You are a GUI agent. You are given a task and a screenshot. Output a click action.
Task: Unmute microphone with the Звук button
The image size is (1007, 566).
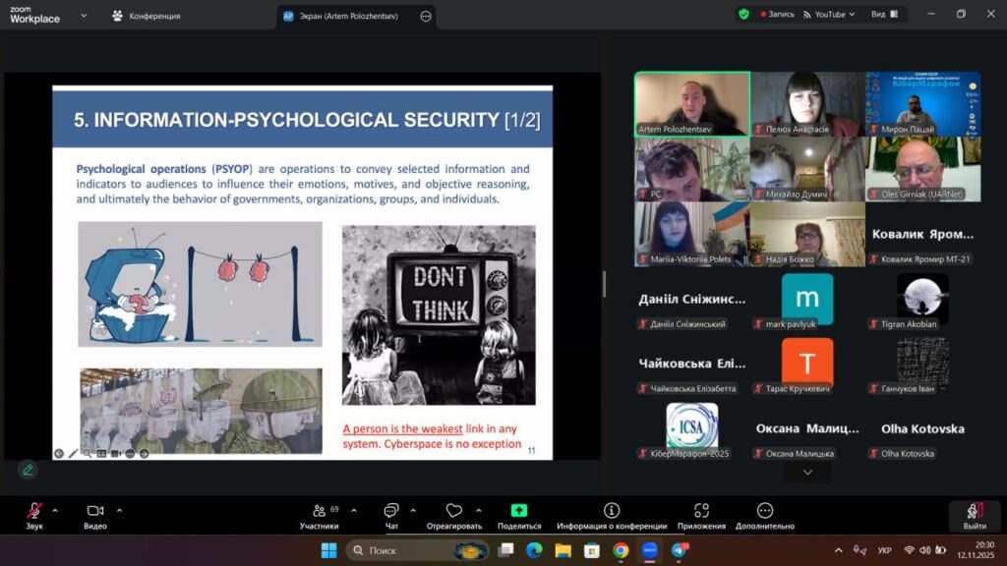coord(34,512)
